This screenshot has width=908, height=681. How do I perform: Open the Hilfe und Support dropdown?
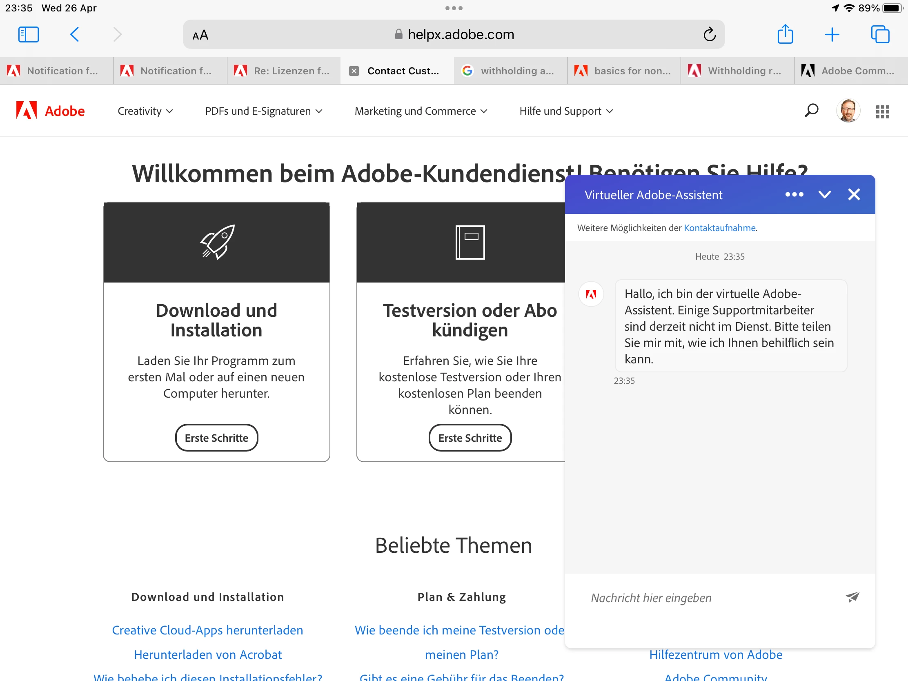[x=565, y=111]
